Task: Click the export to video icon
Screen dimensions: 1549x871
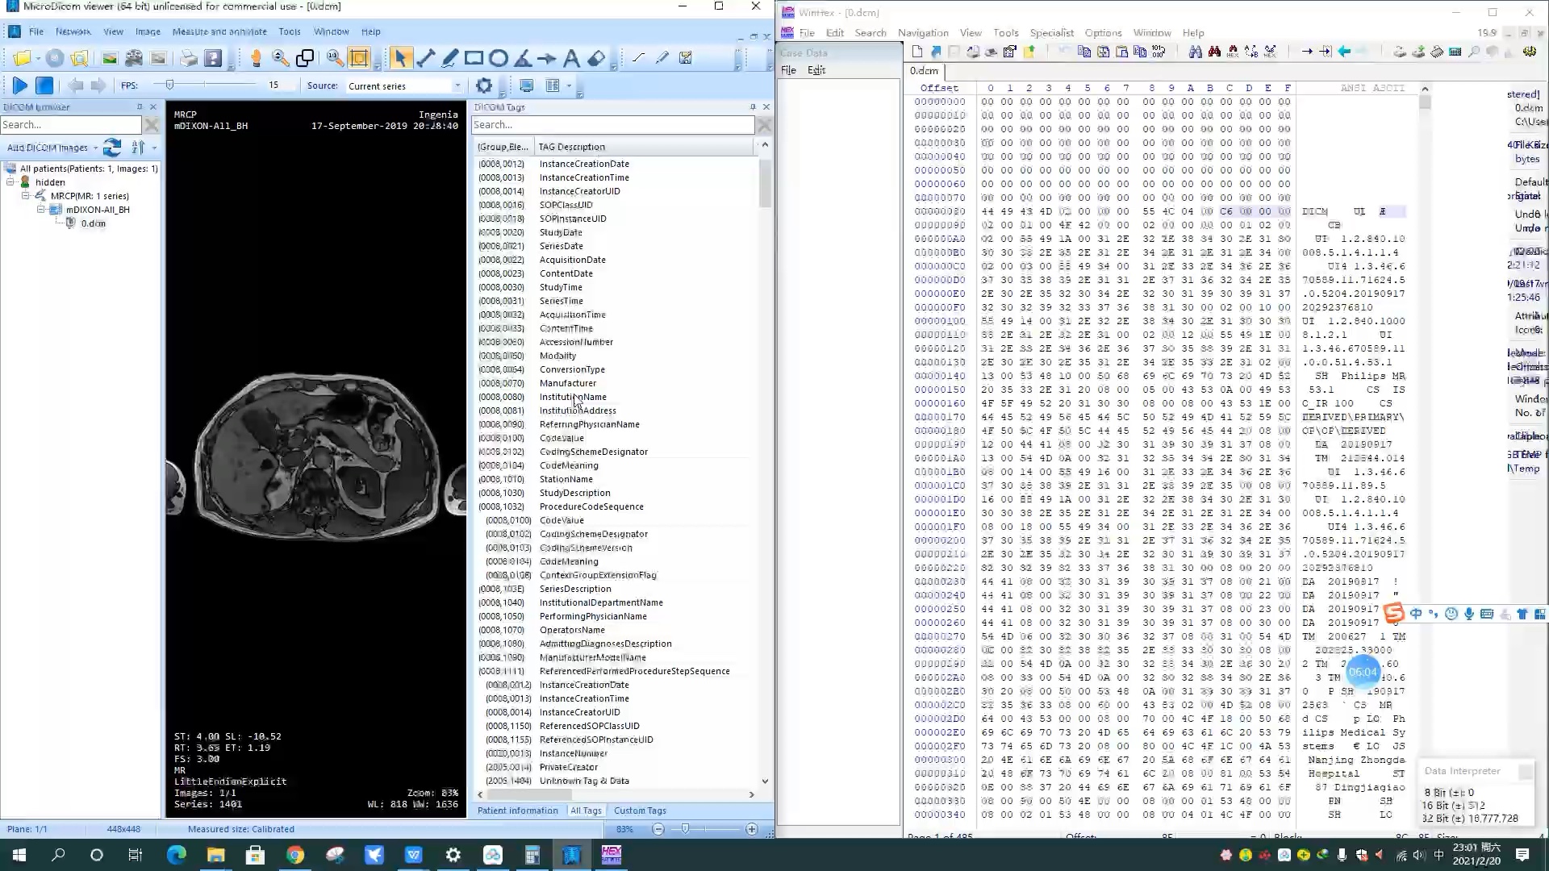Action: tap(134, 58)
